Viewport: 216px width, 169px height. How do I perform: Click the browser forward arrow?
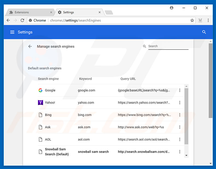(x=15, y=21)
